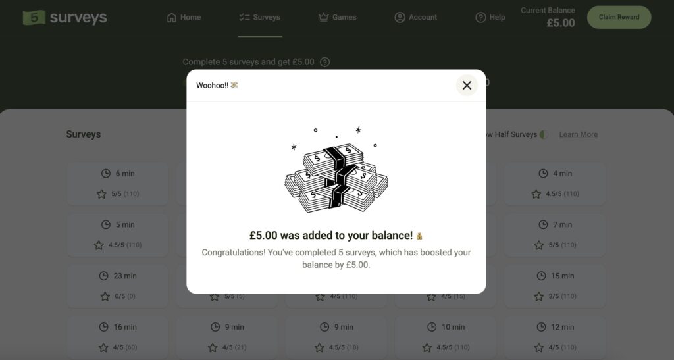Choose the 15 min survey card
The width and height of the screenshot is (674, 360).
[x=555, y=286]
